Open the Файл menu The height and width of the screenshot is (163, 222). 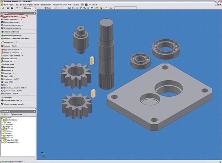(x=6, y=5)
